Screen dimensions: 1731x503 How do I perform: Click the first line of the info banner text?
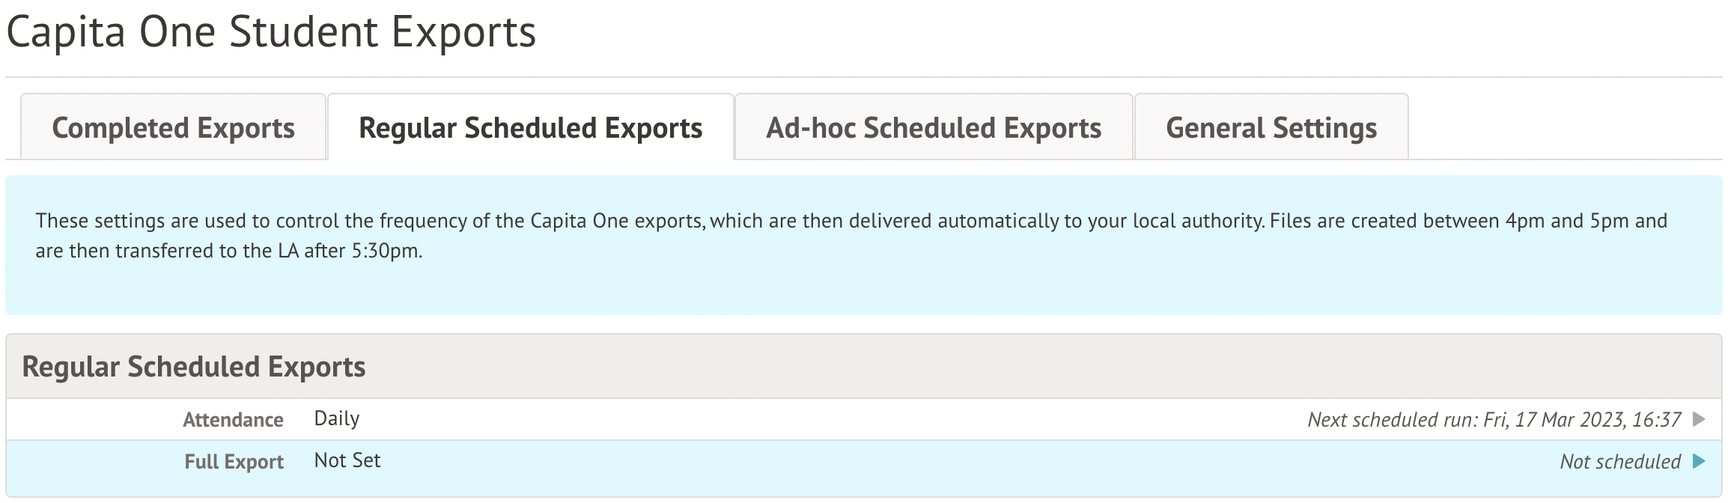(851, 221)
